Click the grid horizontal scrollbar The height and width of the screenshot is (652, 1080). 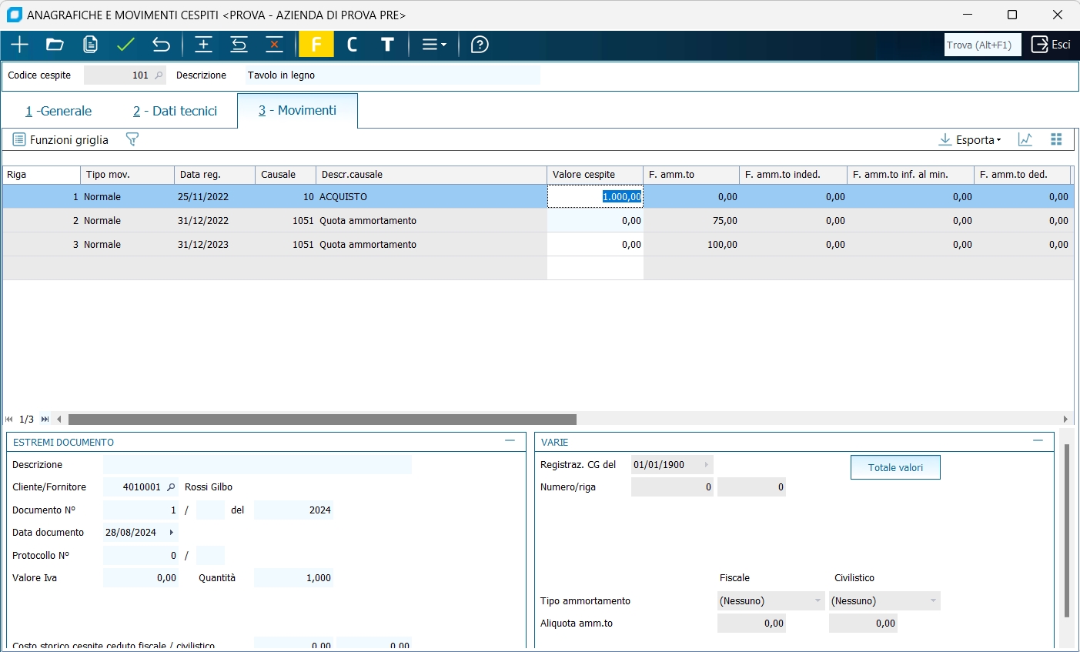(x=322, y=420)
